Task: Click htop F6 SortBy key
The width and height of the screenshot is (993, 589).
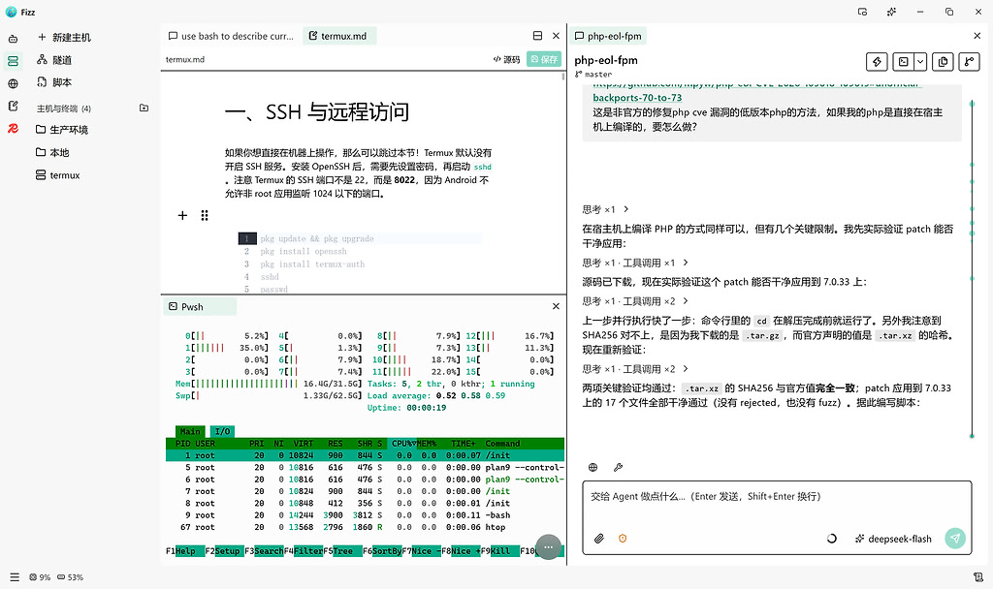Action: click(x=382, y=551)
